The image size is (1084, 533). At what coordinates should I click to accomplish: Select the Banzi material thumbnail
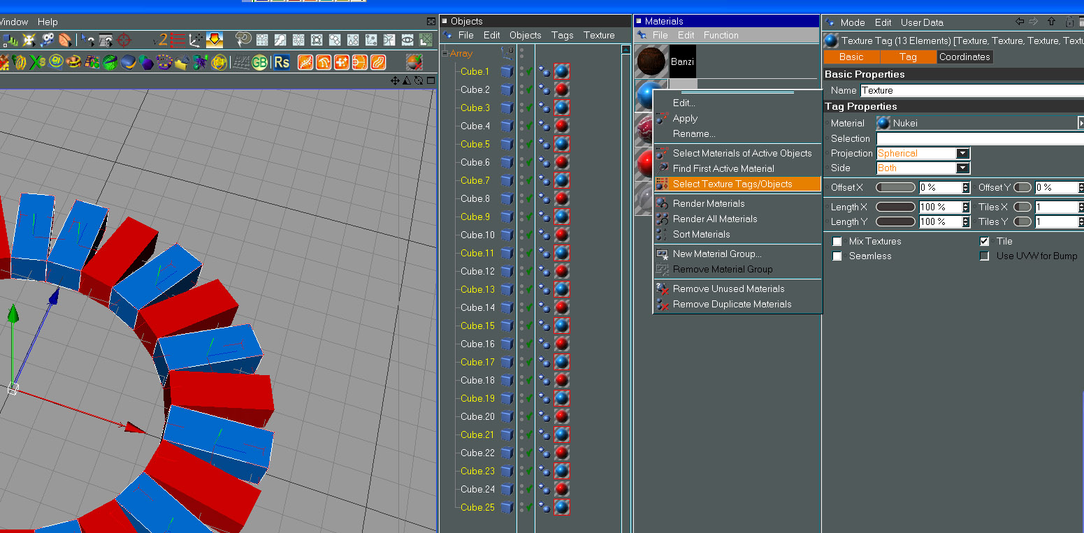click(x=651, y=61)
